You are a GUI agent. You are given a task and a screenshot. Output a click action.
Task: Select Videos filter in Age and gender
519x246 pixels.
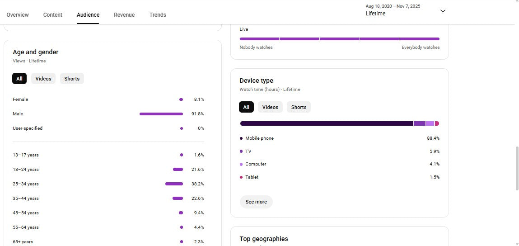click(x=43, y=79)
